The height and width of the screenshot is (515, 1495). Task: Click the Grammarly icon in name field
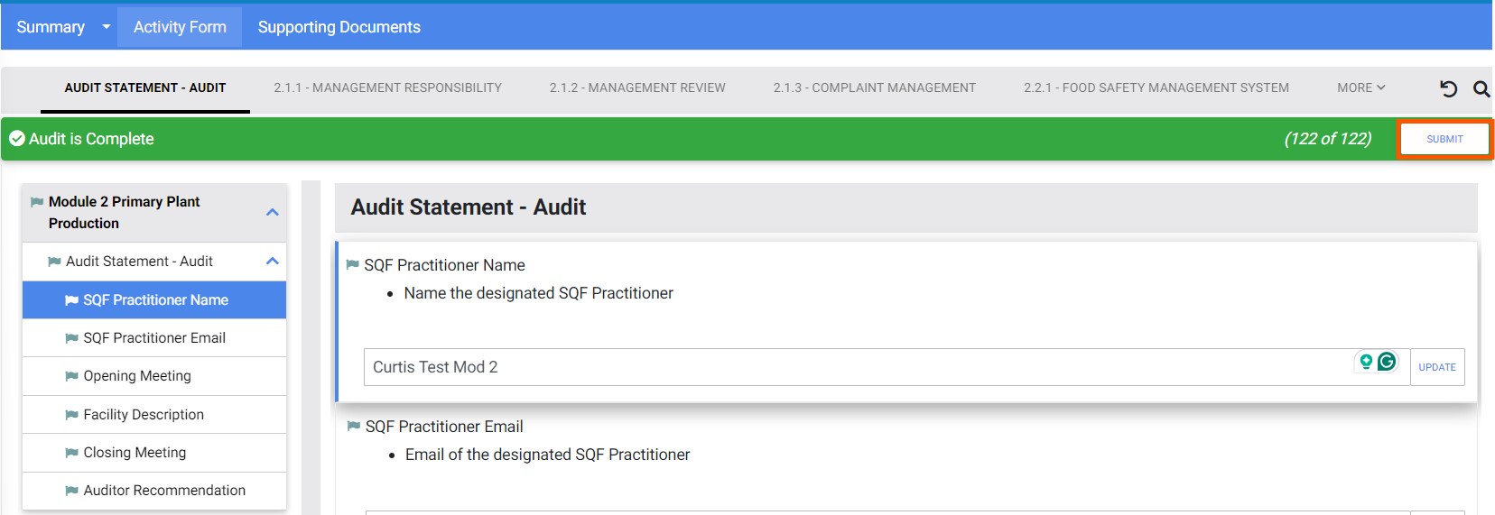point(1387,362)
